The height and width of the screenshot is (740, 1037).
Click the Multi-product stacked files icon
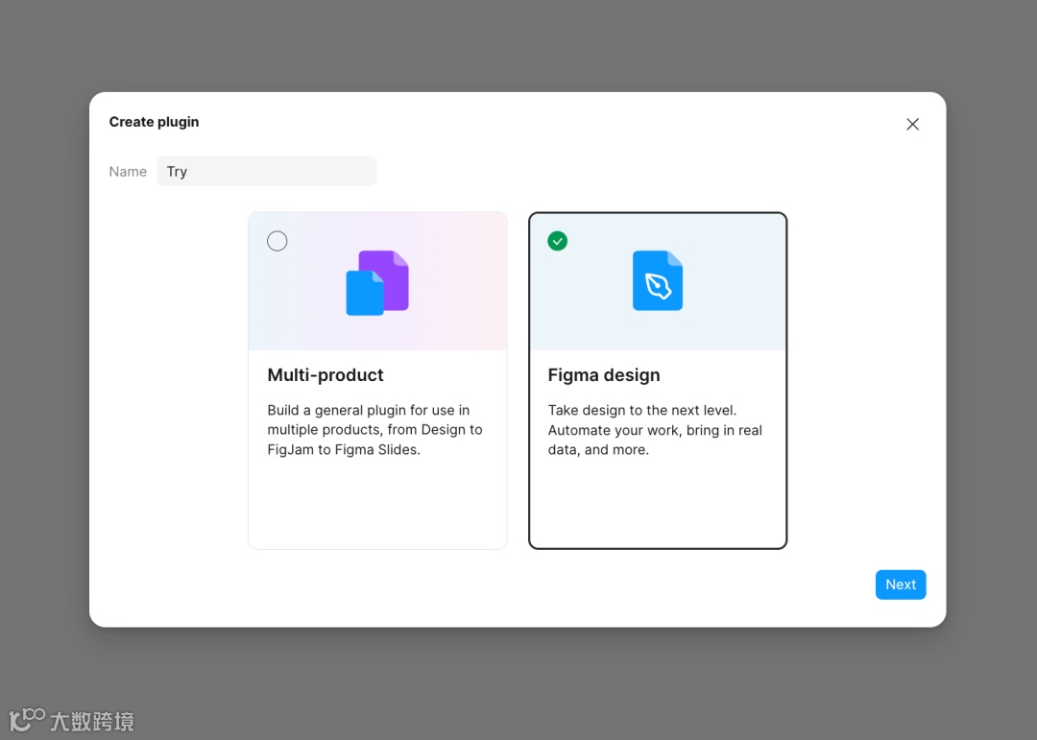pos(377,282)
